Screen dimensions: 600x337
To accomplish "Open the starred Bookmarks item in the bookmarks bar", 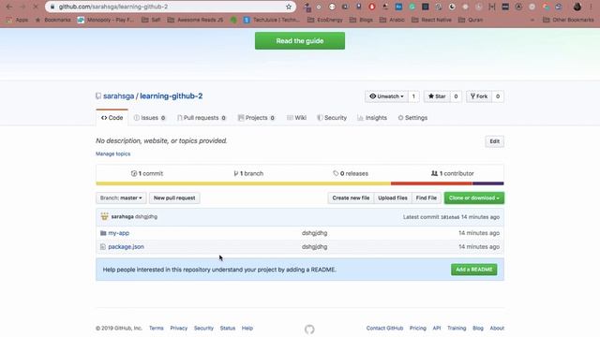I will pyautogui.click(x=52, y=20).
